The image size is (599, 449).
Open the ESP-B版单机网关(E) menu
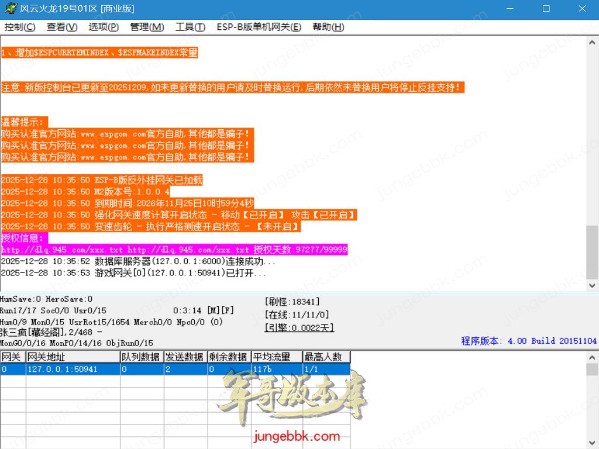pyautogui.click(x=259, y=27)
